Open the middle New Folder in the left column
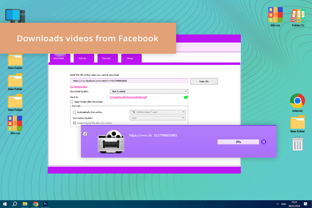312x208 pixels. tap(15, 80)
